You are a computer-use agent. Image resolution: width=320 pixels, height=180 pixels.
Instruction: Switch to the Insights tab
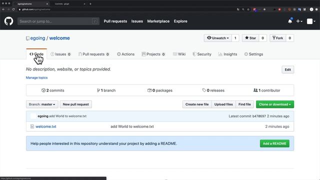coord(227,54)
